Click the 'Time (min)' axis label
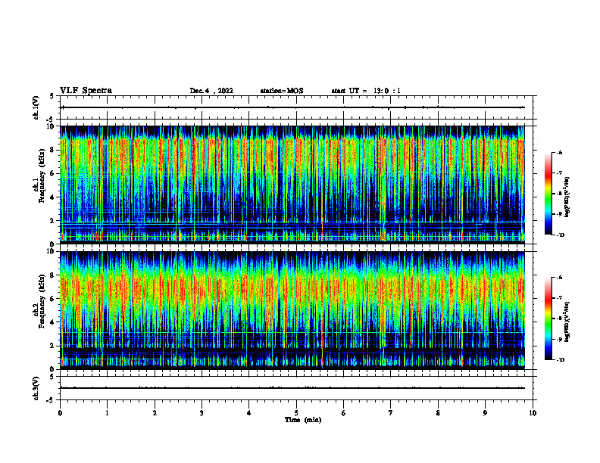This screenshot has width=600, height=463. 303,420
